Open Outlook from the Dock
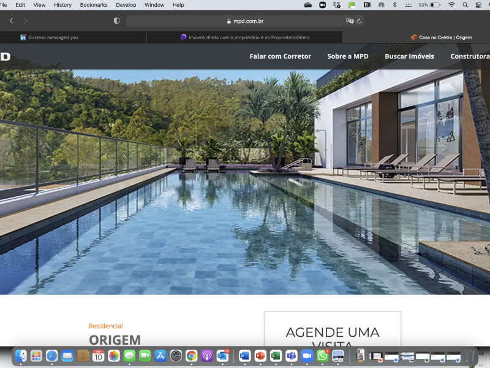This screenshot has height=368, width=490. pyautogui.click(x=222, y=356)
